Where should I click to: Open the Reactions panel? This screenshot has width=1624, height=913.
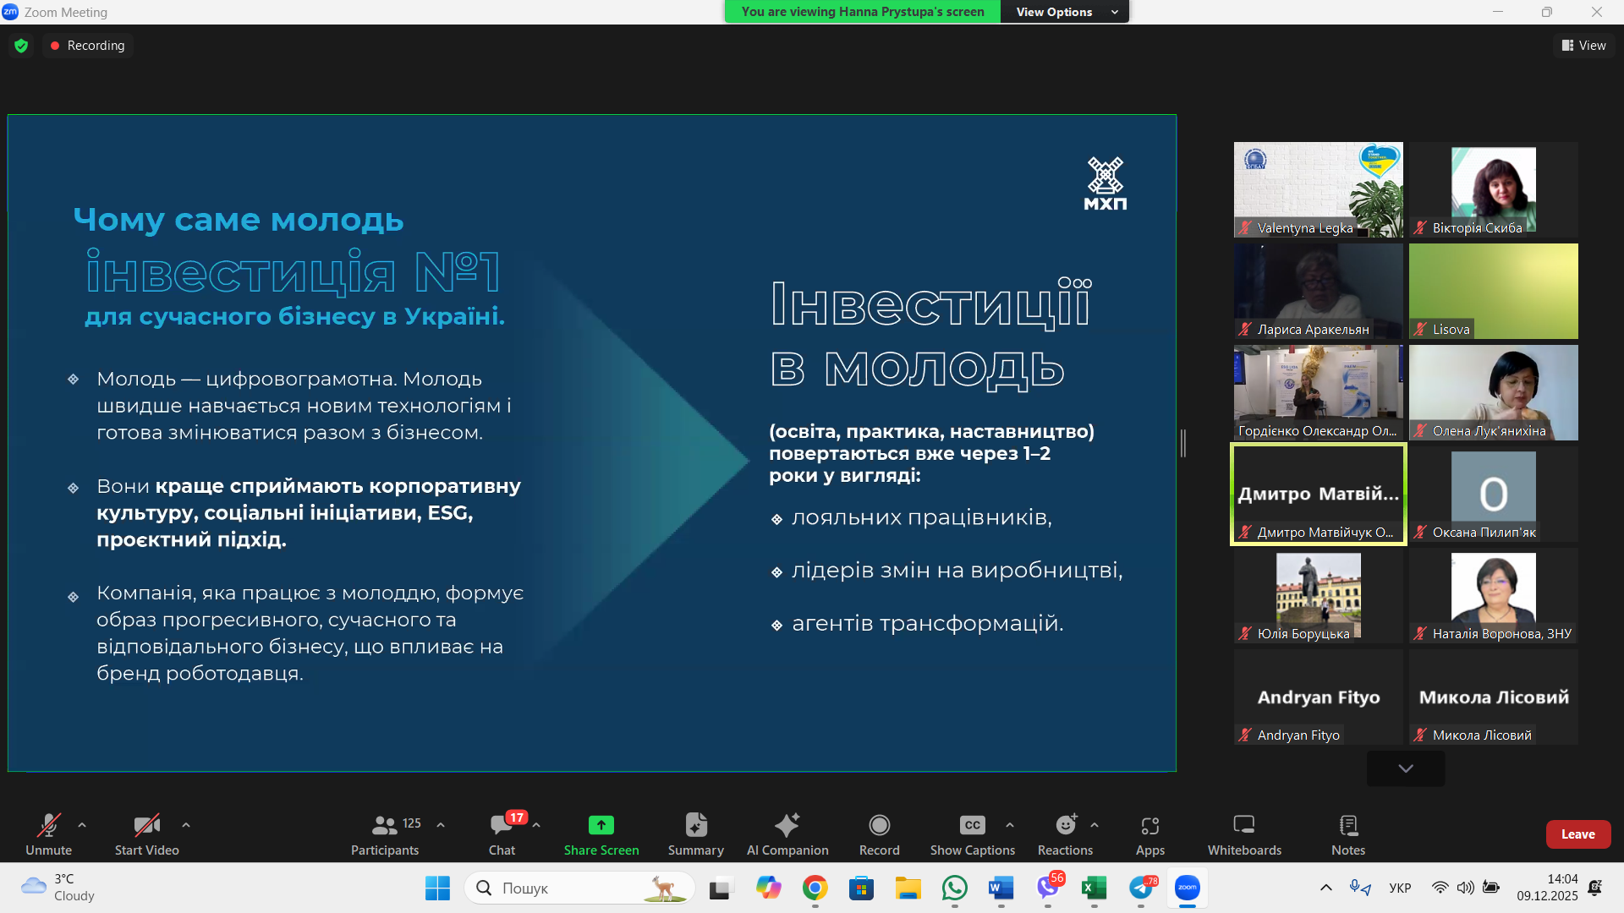1064,833
